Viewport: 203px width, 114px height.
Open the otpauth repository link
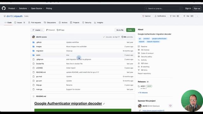[18, 16]
